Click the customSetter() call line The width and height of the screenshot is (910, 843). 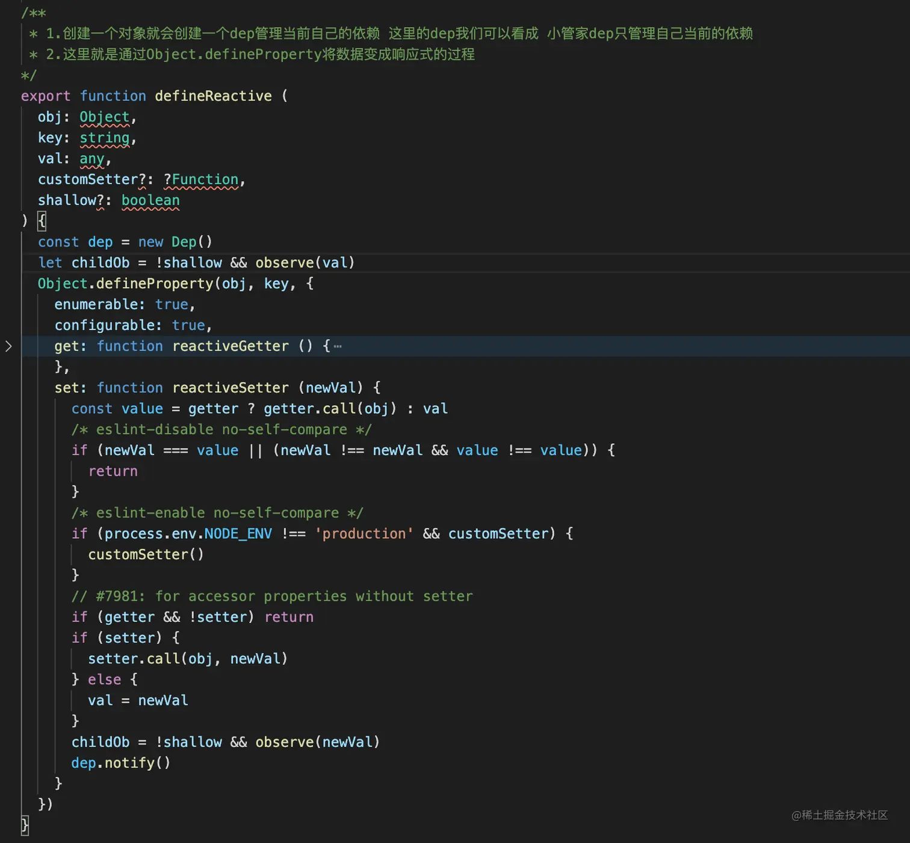tap(146, 554)
